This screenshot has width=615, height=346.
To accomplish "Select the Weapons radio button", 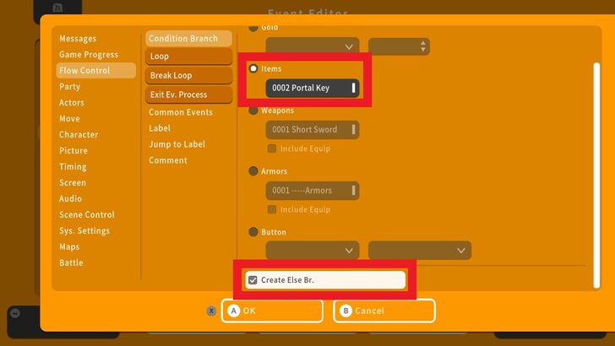I will pos(253,110).
